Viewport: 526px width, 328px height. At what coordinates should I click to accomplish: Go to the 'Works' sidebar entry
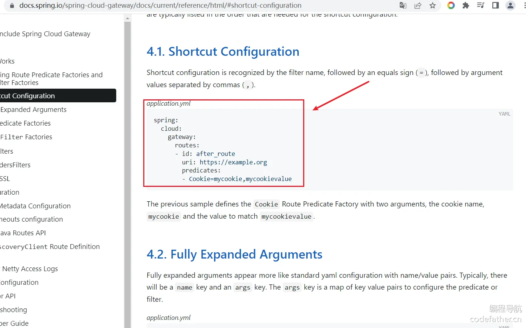[x=7, y=61]
